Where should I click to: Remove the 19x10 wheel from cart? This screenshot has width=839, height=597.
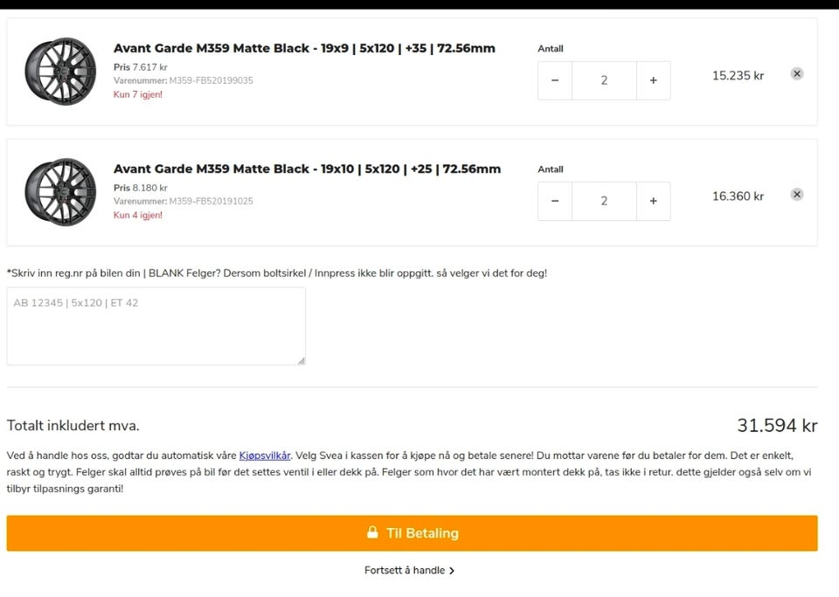point(797,195)
